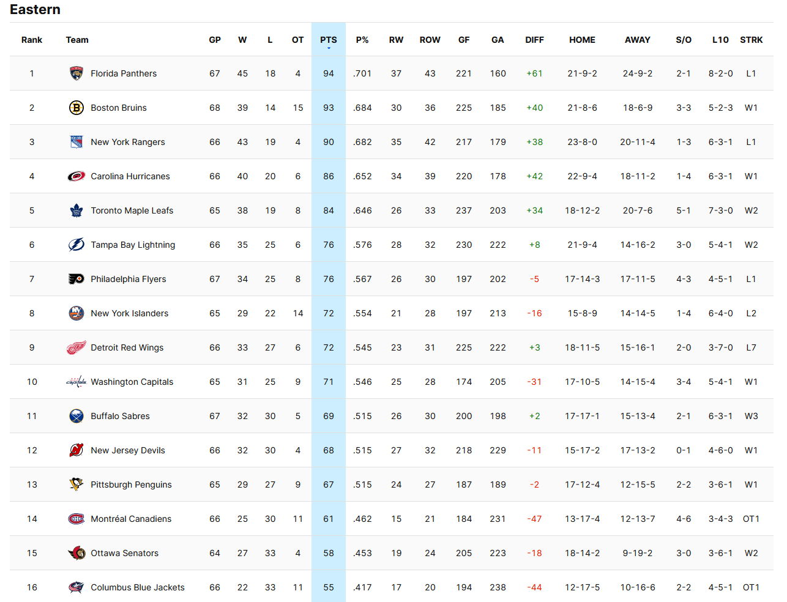Screen dimensions: 787x602
Task: Open the Toronto Maple Leafs link
Action: [x=132, y=210]
